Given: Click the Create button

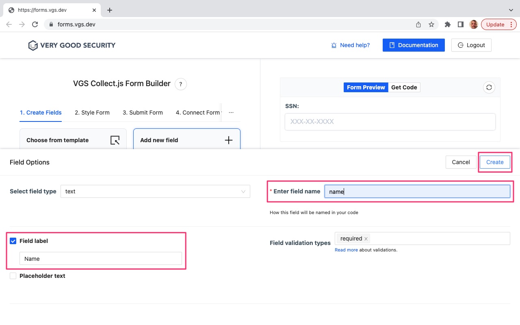Looking at the screenshot, I should 495,162.
